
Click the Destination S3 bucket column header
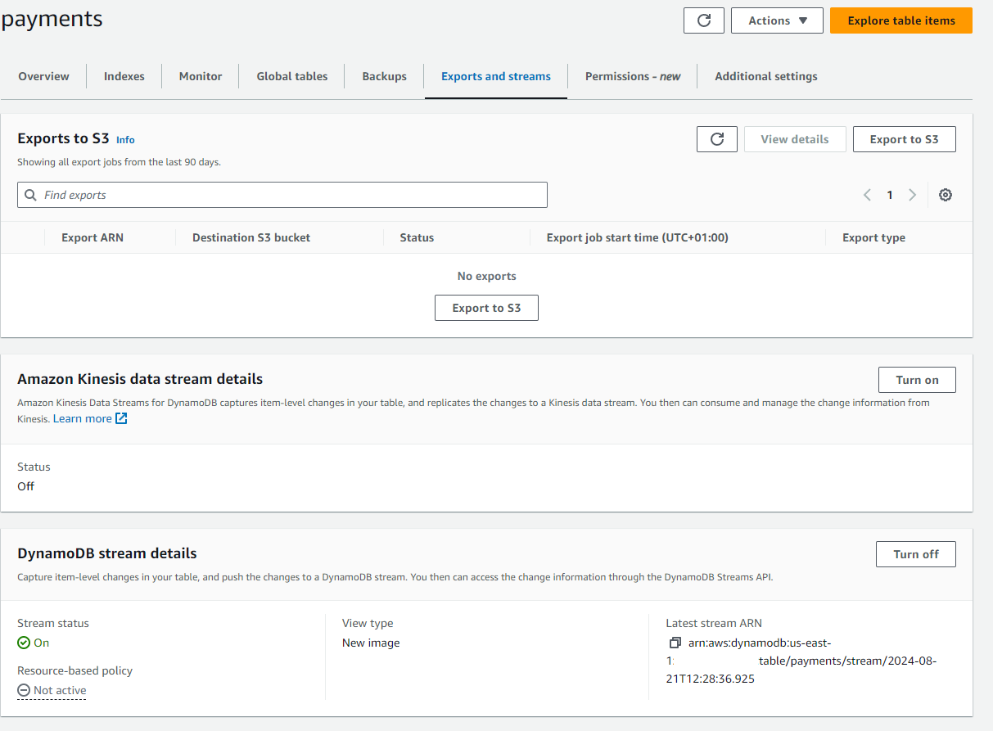pyautogui.click(x=251, y=237)
